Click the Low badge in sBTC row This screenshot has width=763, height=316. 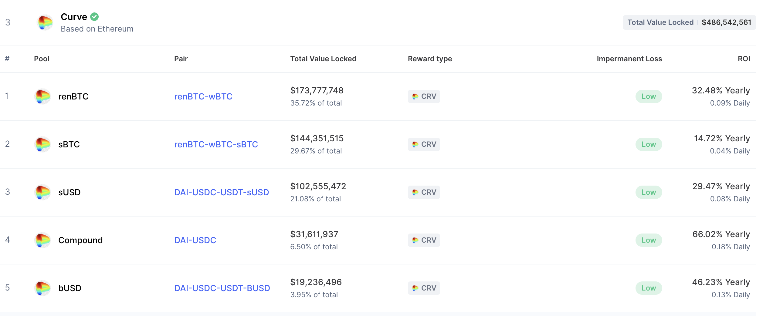649,144
